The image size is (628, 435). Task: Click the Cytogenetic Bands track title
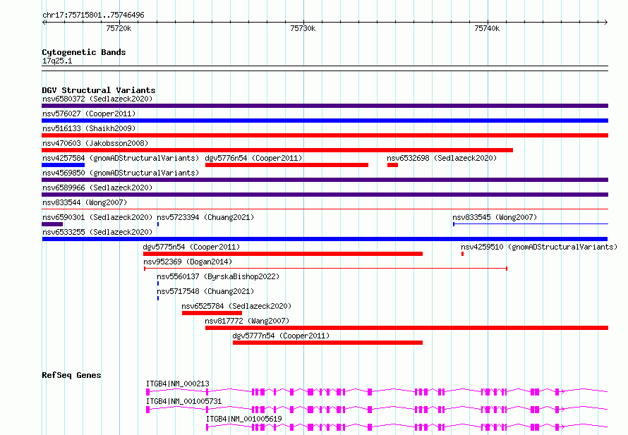click(x=84, y=52)
